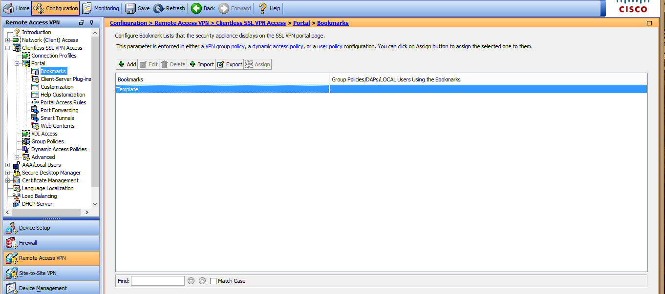Click the find next down-arrow icon

191,281
